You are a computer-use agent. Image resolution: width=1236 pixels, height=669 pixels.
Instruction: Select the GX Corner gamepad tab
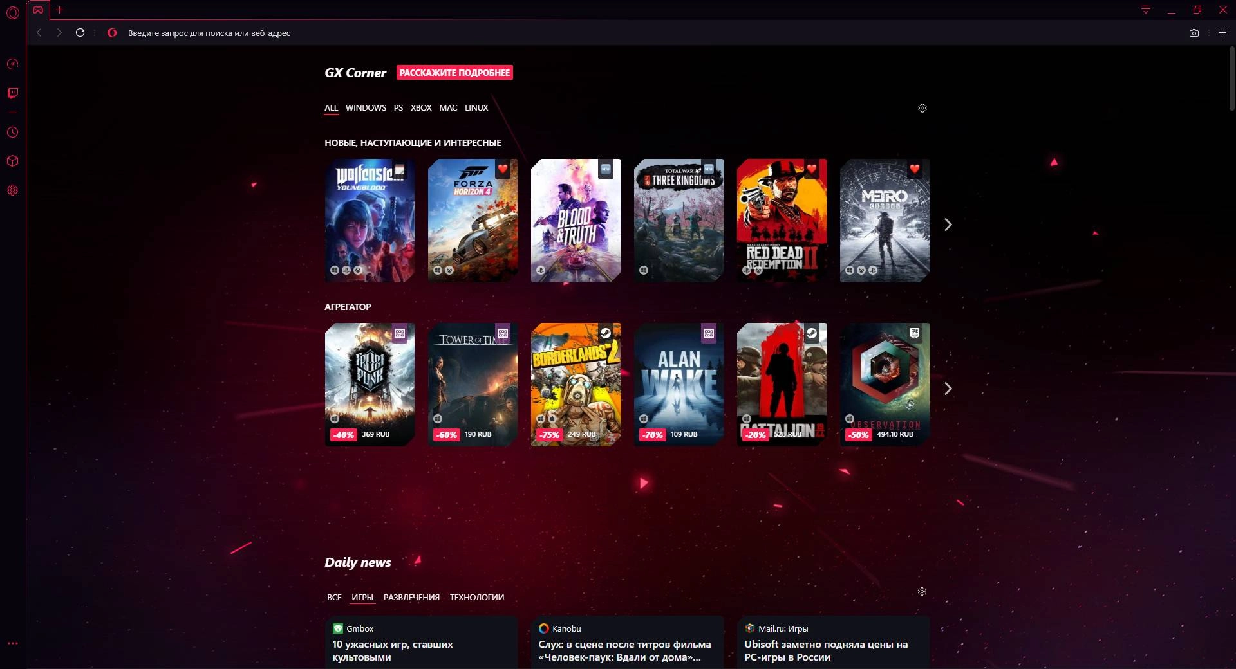[x=39, y=10]
